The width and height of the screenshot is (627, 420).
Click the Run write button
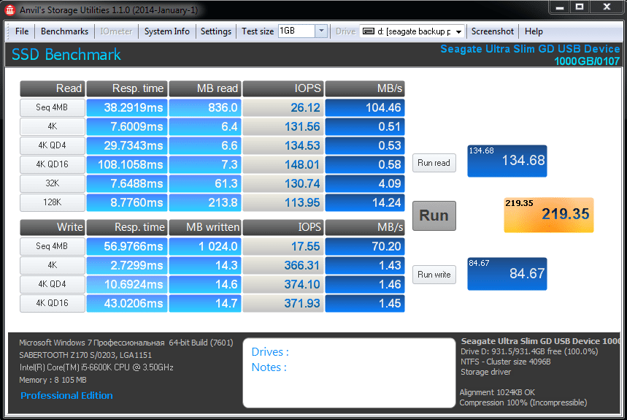pos(434,275)
